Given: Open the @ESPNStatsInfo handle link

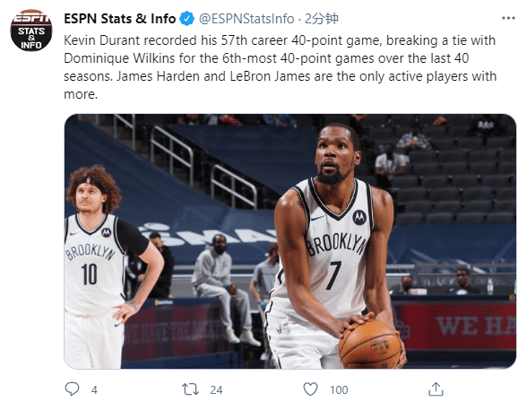Looking at the screenshot, I should coord(246,19).
